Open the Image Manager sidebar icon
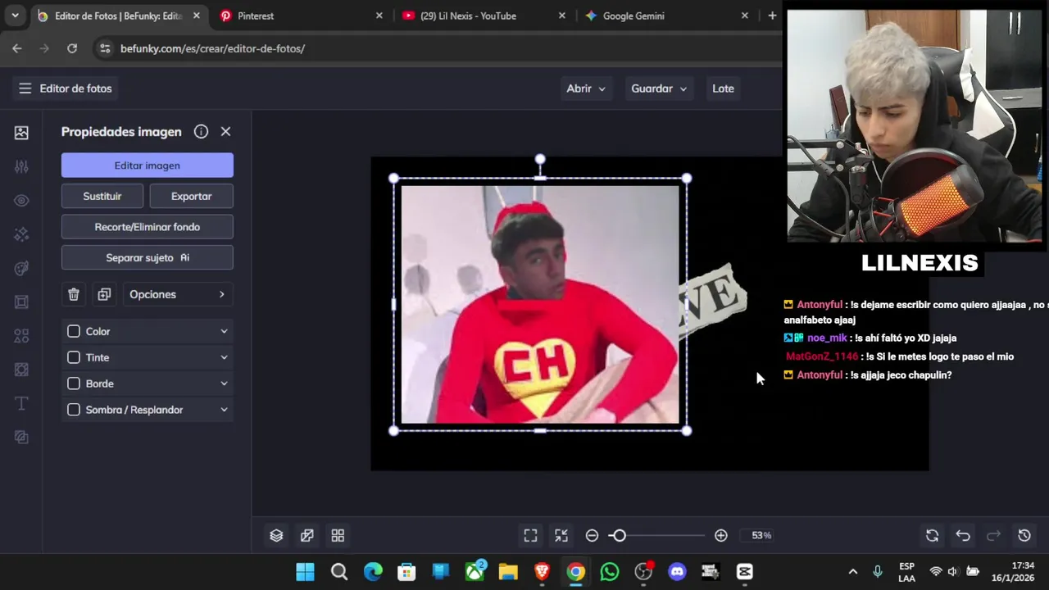1049x590 pixels. pos(21,133)
